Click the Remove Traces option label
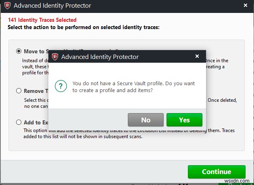The height and width of the screenshot is (185, 254). (x=33, y=91)
